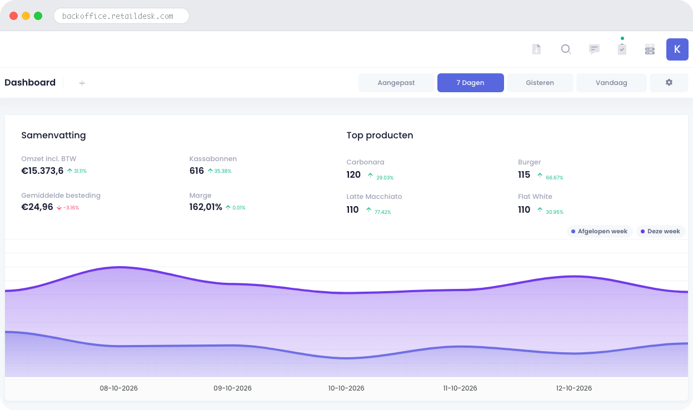
Task: Click the browser address bar
Action: [121, 16]
